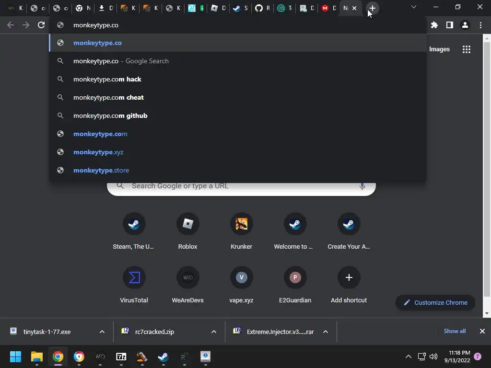Expand options for tinytask-1-77.exe download
The width and height of the screenshot is (491, 368).
pos(102,332)
